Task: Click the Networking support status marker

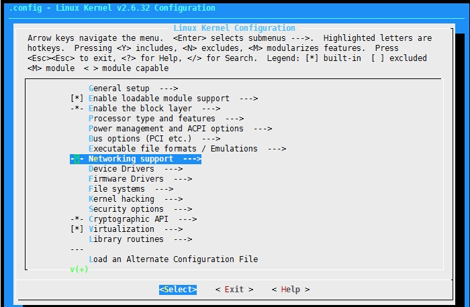Action: [77, 159]
